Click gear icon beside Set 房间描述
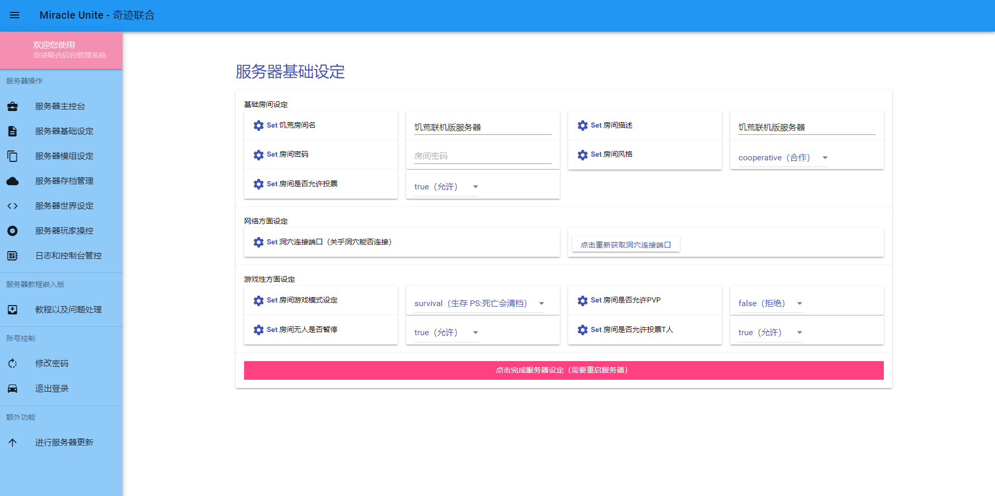The width and height of the screenshot is (995, 496). (x=583, y=126)
